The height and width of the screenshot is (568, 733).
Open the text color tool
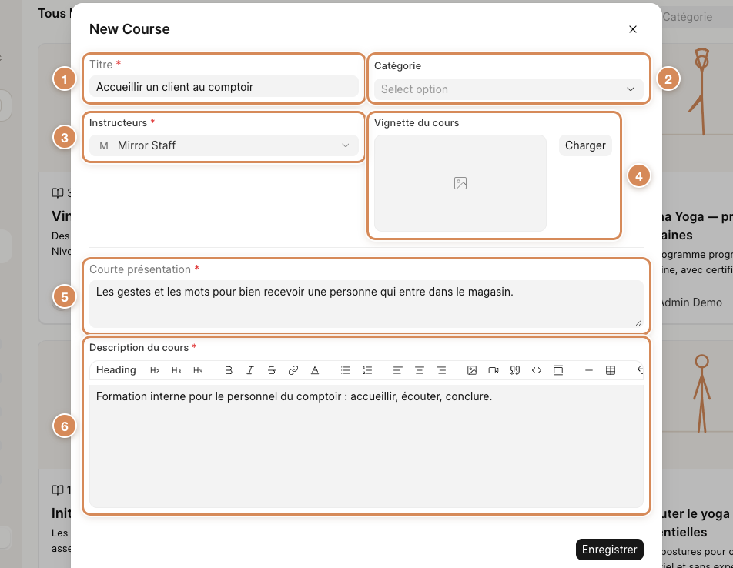[315, 370]
